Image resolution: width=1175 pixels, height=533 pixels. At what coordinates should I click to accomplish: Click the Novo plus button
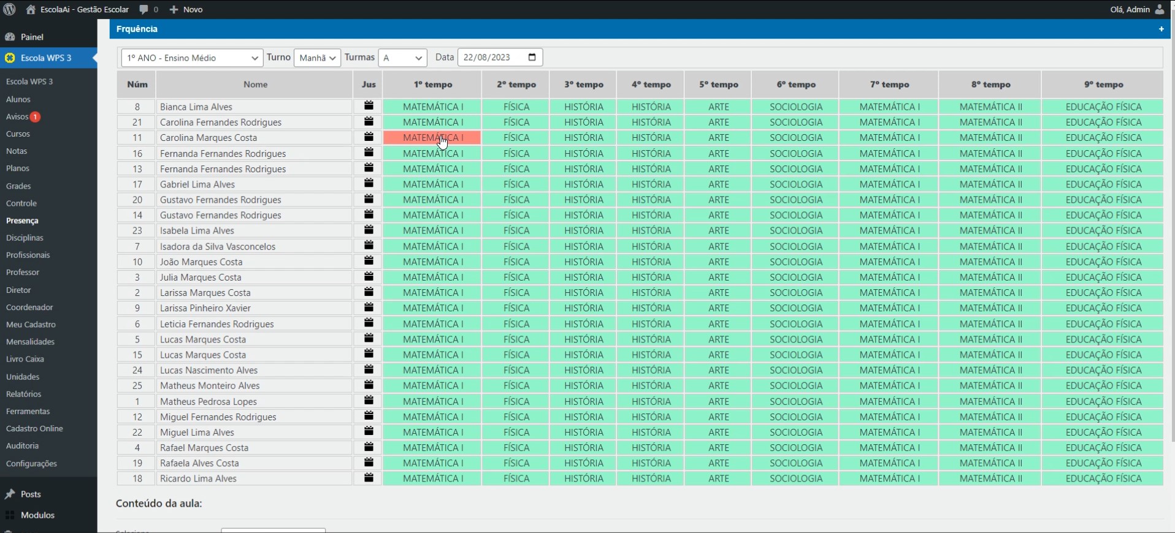[x=186, y=9]
